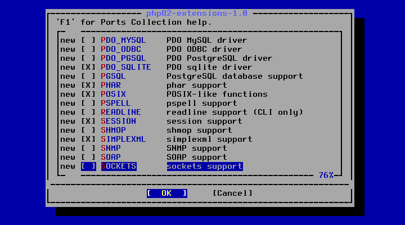Click the highlighted 'sockets support' description

point(205,166)
